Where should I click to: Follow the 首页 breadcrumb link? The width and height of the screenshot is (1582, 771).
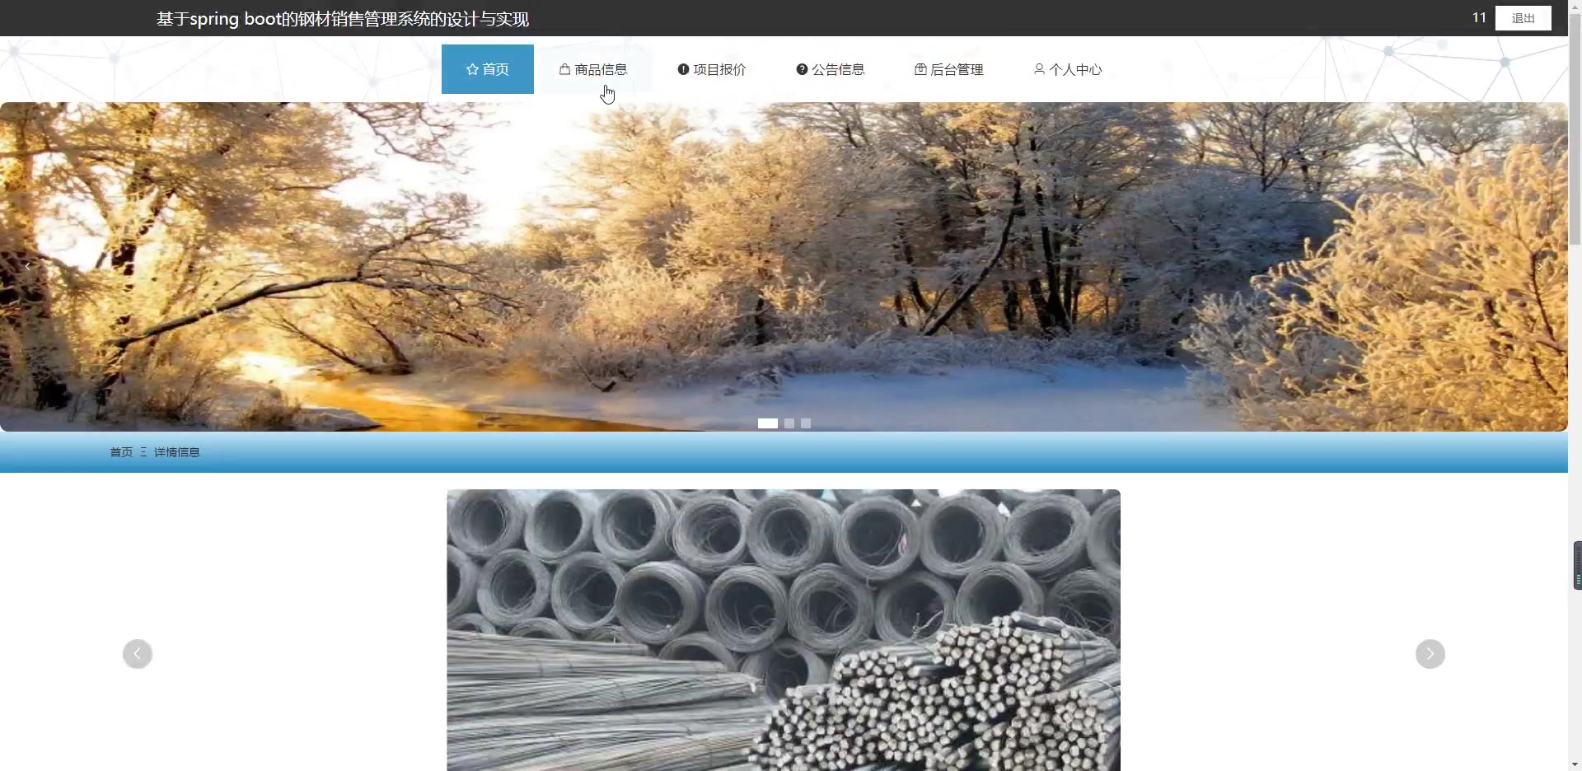[x=121, y=452]
